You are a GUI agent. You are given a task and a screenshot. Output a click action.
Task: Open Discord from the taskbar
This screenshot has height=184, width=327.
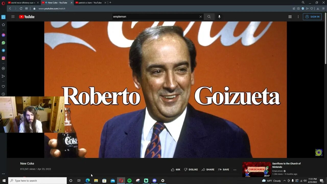click(x=154, y=181)
